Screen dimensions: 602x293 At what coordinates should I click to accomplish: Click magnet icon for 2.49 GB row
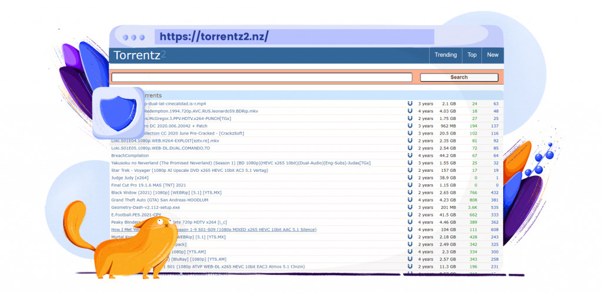click(410, 244)
